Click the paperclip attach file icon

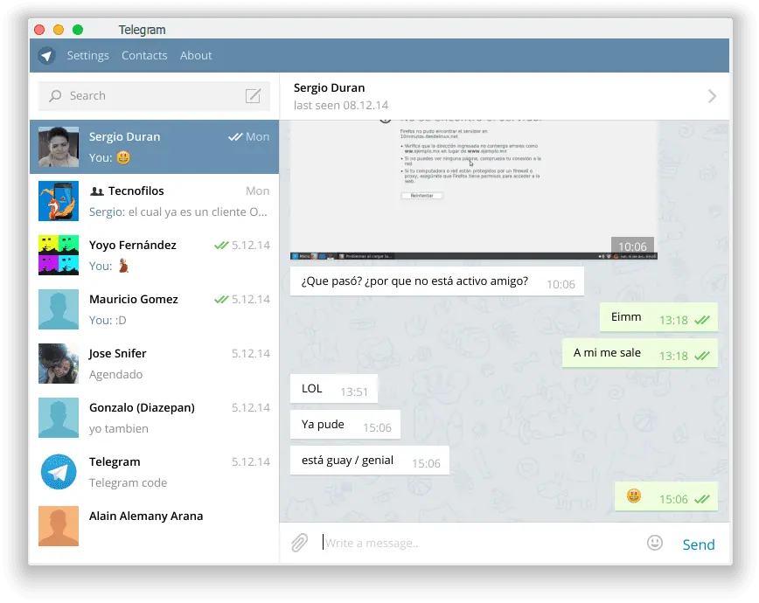300,543
